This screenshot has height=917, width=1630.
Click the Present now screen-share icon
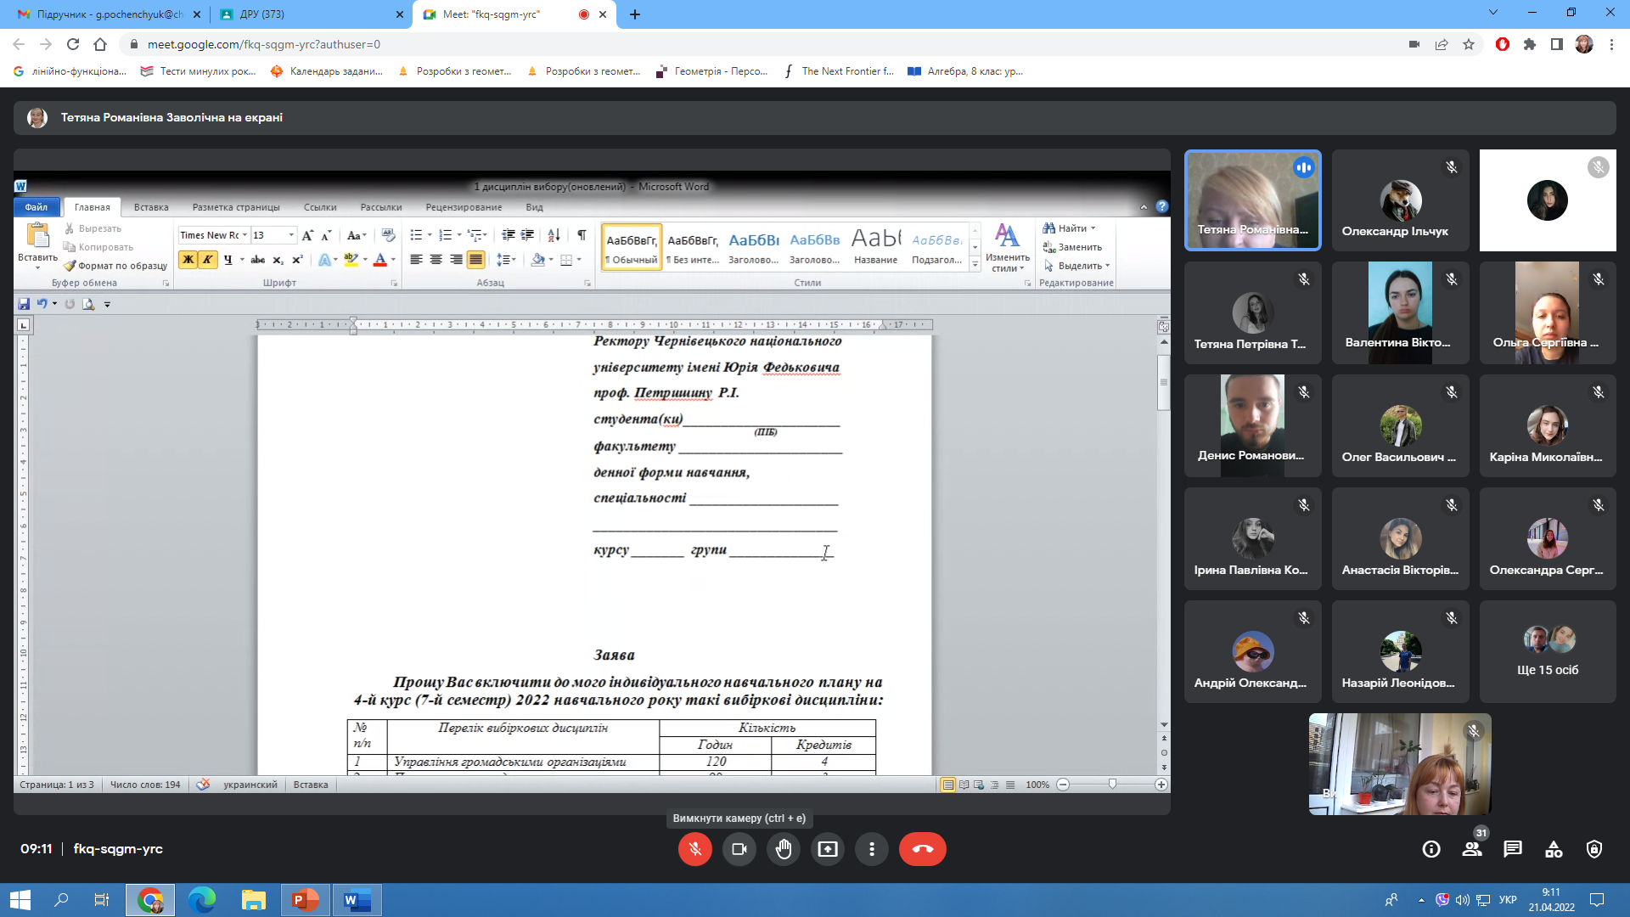[827, 849]
